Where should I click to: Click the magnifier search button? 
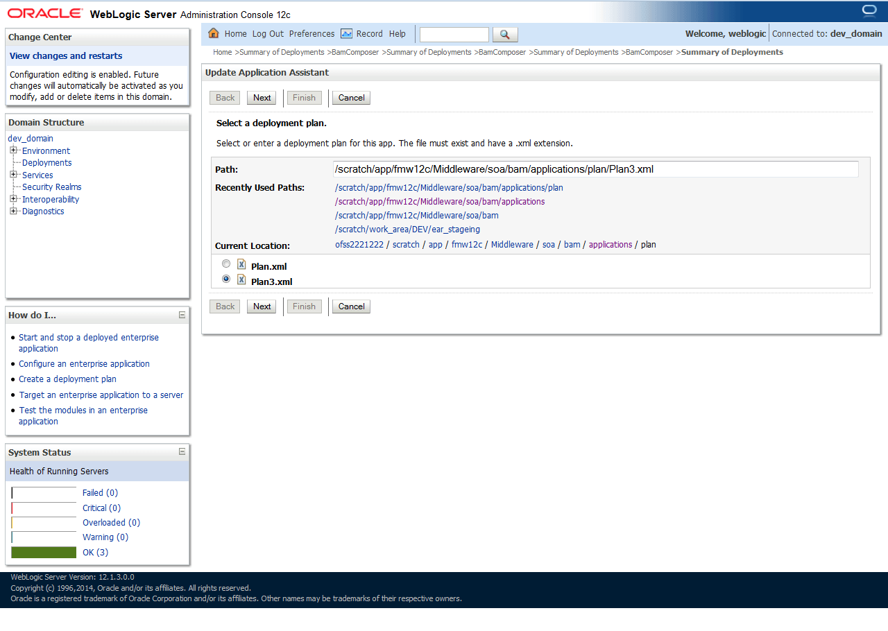pos(505,35)
